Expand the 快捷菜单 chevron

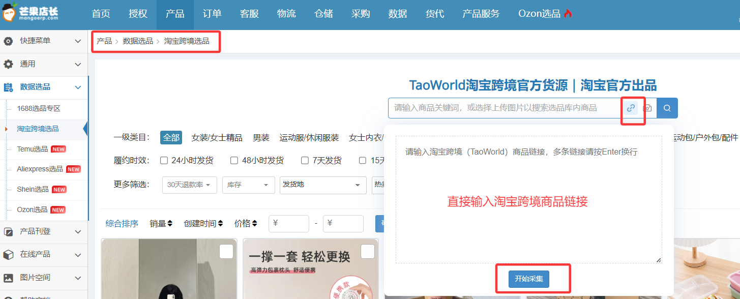(x=78, y=41)
